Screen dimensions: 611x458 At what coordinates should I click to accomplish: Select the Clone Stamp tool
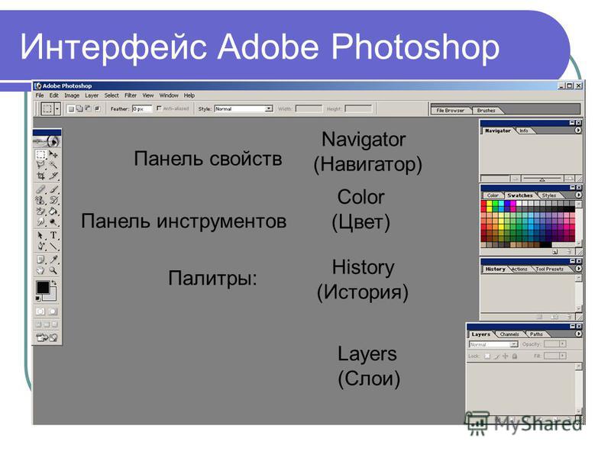(40, 200)
